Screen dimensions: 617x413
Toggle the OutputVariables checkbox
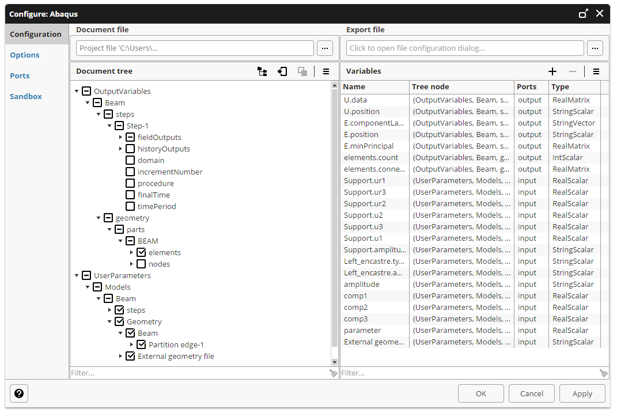(86, 91)
